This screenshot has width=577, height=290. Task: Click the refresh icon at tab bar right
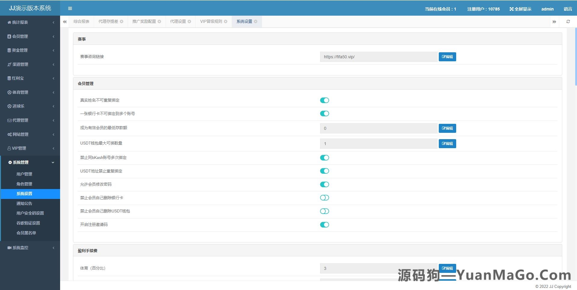point(568,22)
